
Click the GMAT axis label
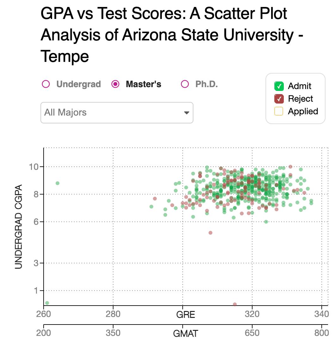186,333
